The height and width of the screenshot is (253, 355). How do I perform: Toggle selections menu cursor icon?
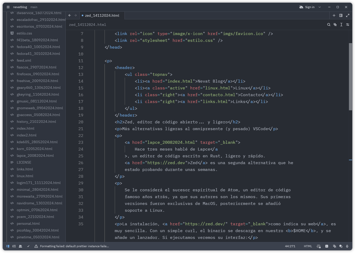pyautogui.click(x=341, y=25)
